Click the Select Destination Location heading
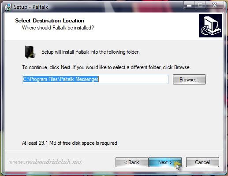The height and width of the screenshot is (176, 228). coord(50,21)
